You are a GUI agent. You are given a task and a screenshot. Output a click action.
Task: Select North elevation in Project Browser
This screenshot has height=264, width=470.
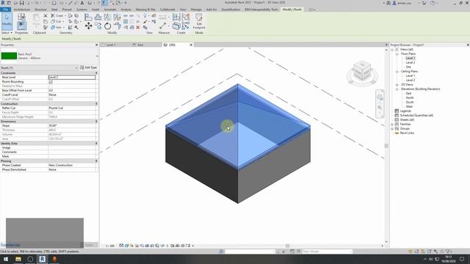click(x=410, y=98)
